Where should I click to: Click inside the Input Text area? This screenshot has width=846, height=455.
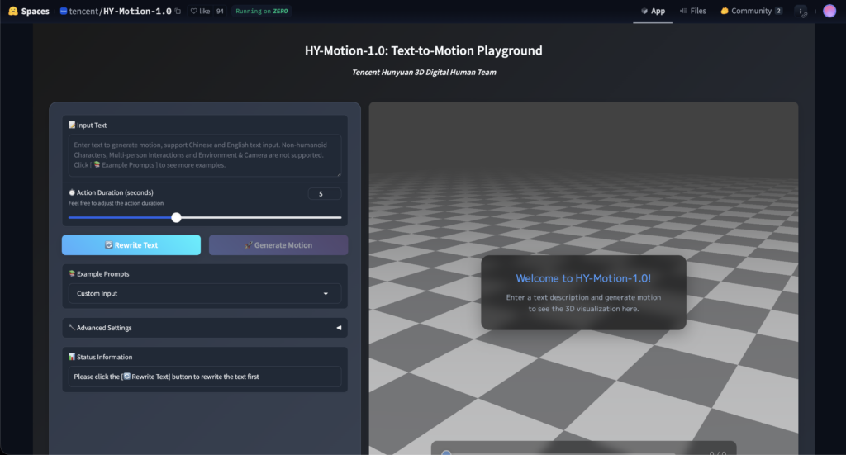click(204, 155)
